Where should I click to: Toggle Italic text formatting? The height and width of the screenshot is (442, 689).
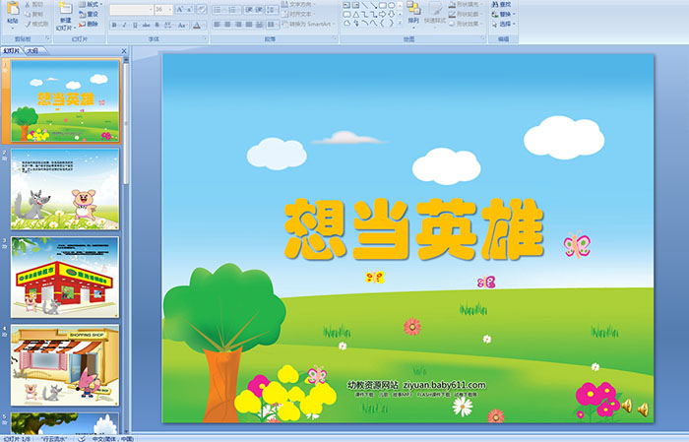[x=124, y=25]
